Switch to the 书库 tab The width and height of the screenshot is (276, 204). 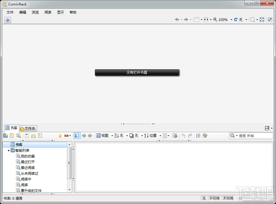12,128
